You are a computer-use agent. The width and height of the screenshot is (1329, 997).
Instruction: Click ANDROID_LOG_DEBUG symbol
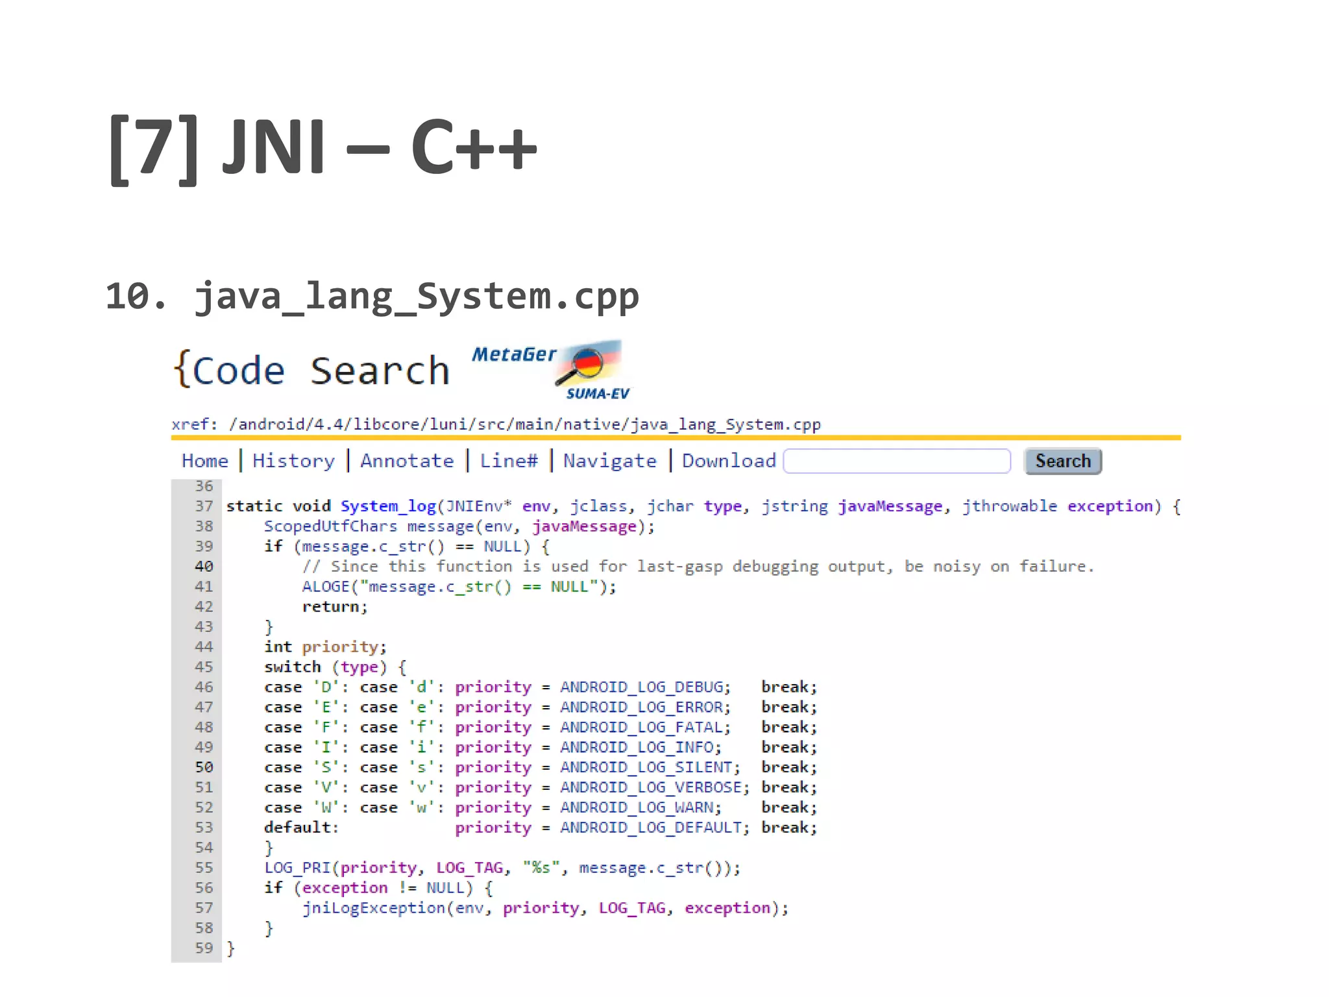[642, 687]
